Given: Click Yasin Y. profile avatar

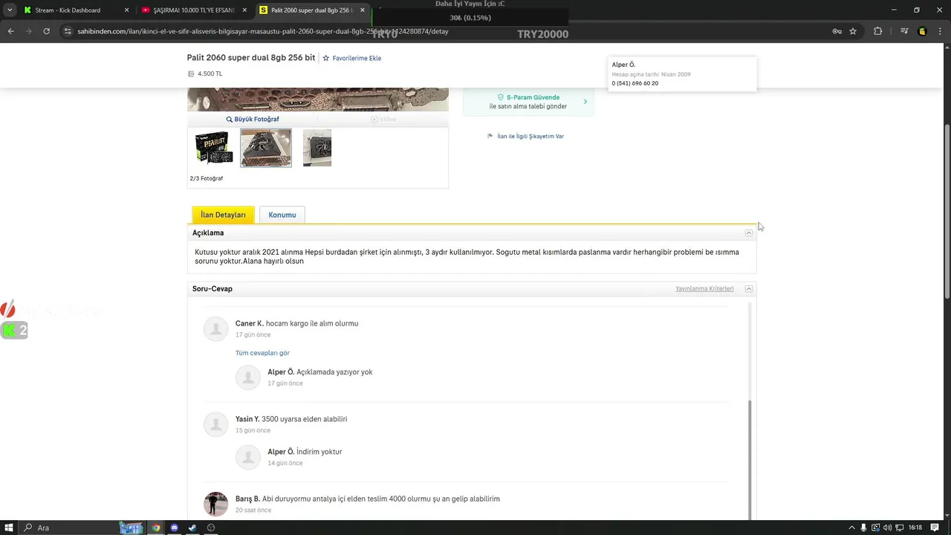Looking at the screenshot, I should [x=216, y=424].
